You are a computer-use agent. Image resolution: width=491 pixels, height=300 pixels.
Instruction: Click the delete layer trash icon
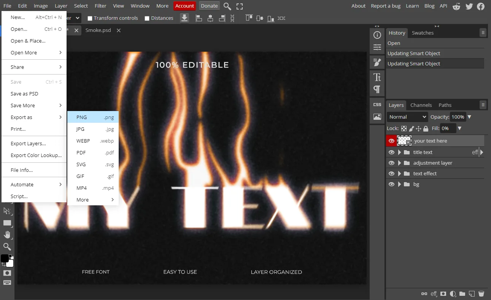481,294
